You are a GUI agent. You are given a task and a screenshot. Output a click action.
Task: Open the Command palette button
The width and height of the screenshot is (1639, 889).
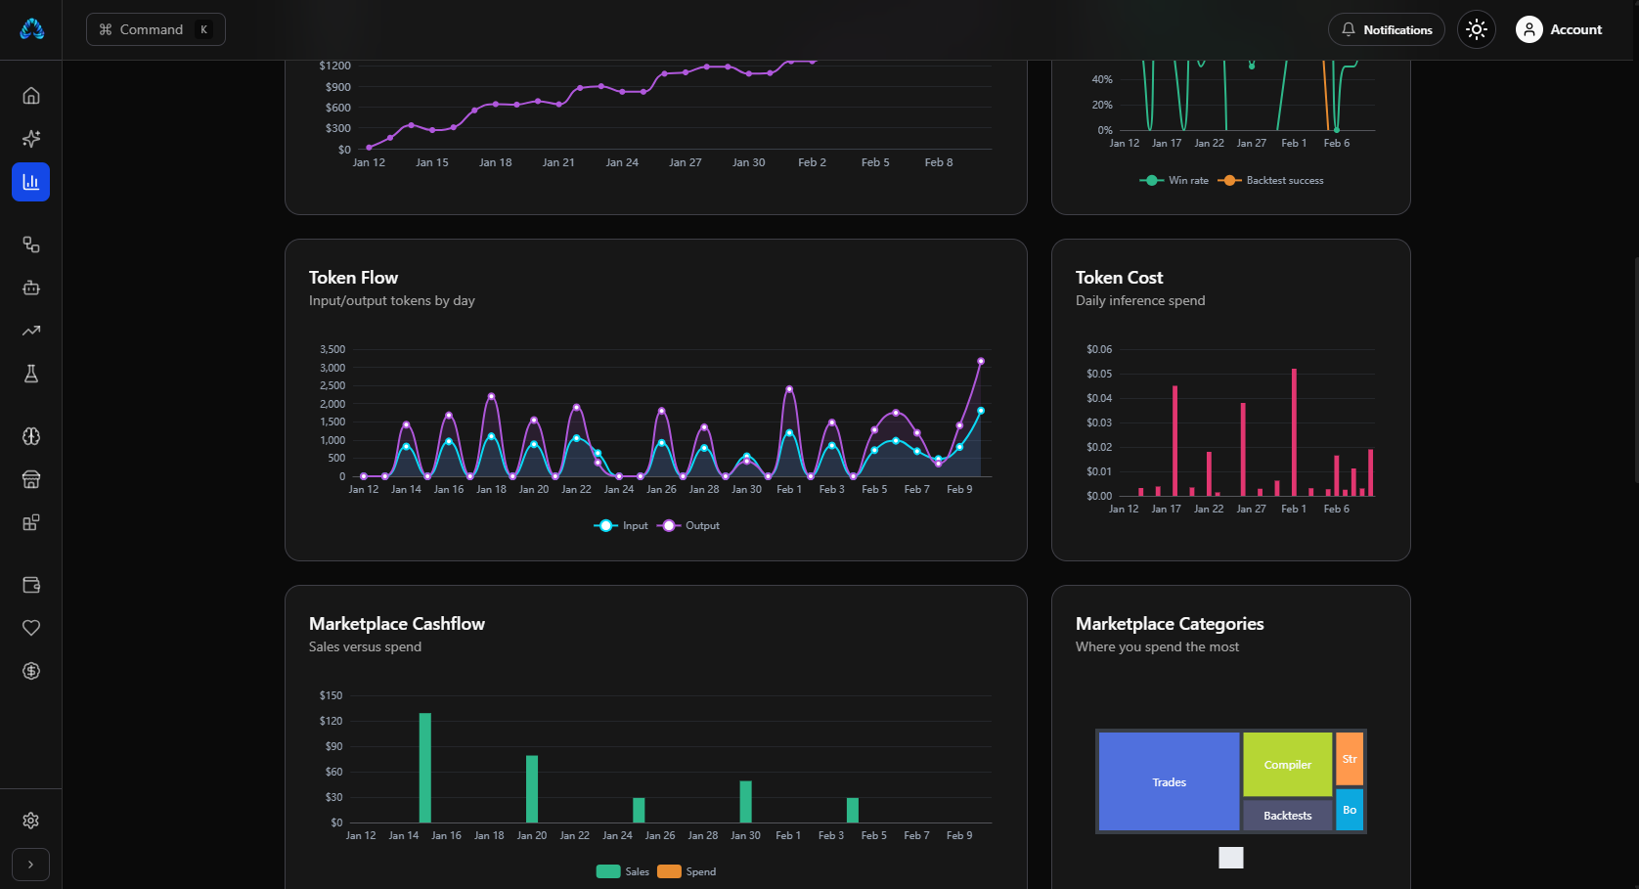[x=155, y=29]
